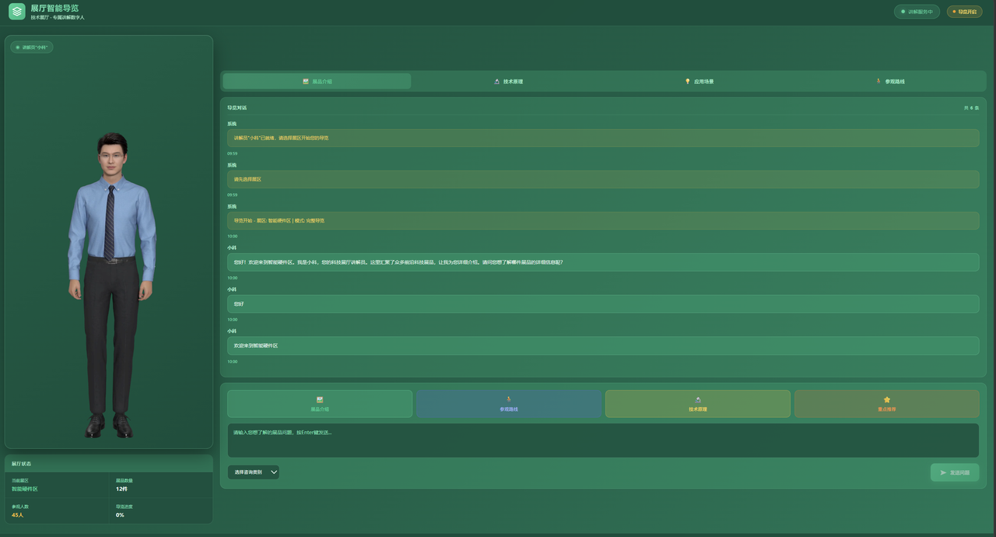Viewport: 996px width, 537px height.
Task: Click the 展厅状态 panel header
Action: 109,463
